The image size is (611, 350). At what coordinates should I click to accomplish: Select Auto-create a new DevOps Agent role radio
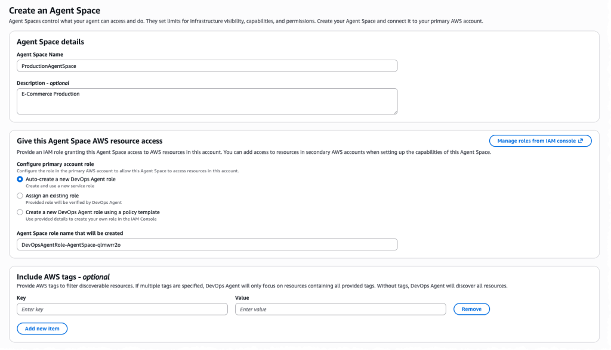(x=20, y=179)
